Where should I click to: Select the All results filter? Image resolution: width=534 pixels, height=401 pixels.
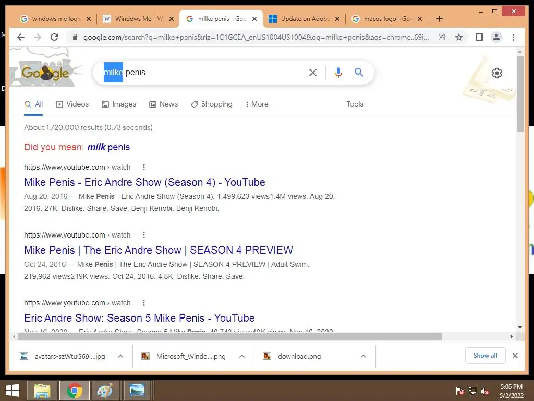tap(33, 104)
